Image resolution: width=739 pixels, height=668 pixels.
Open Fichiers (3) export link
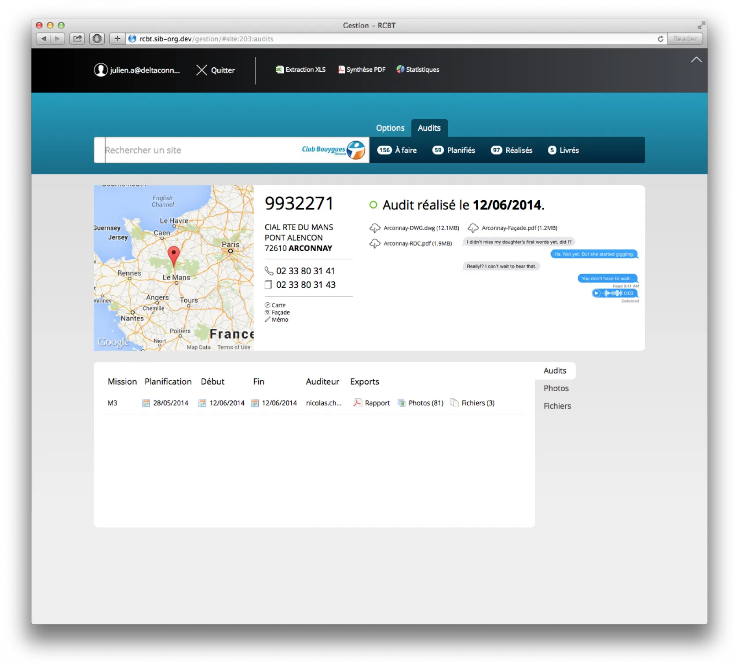[472, 403]
